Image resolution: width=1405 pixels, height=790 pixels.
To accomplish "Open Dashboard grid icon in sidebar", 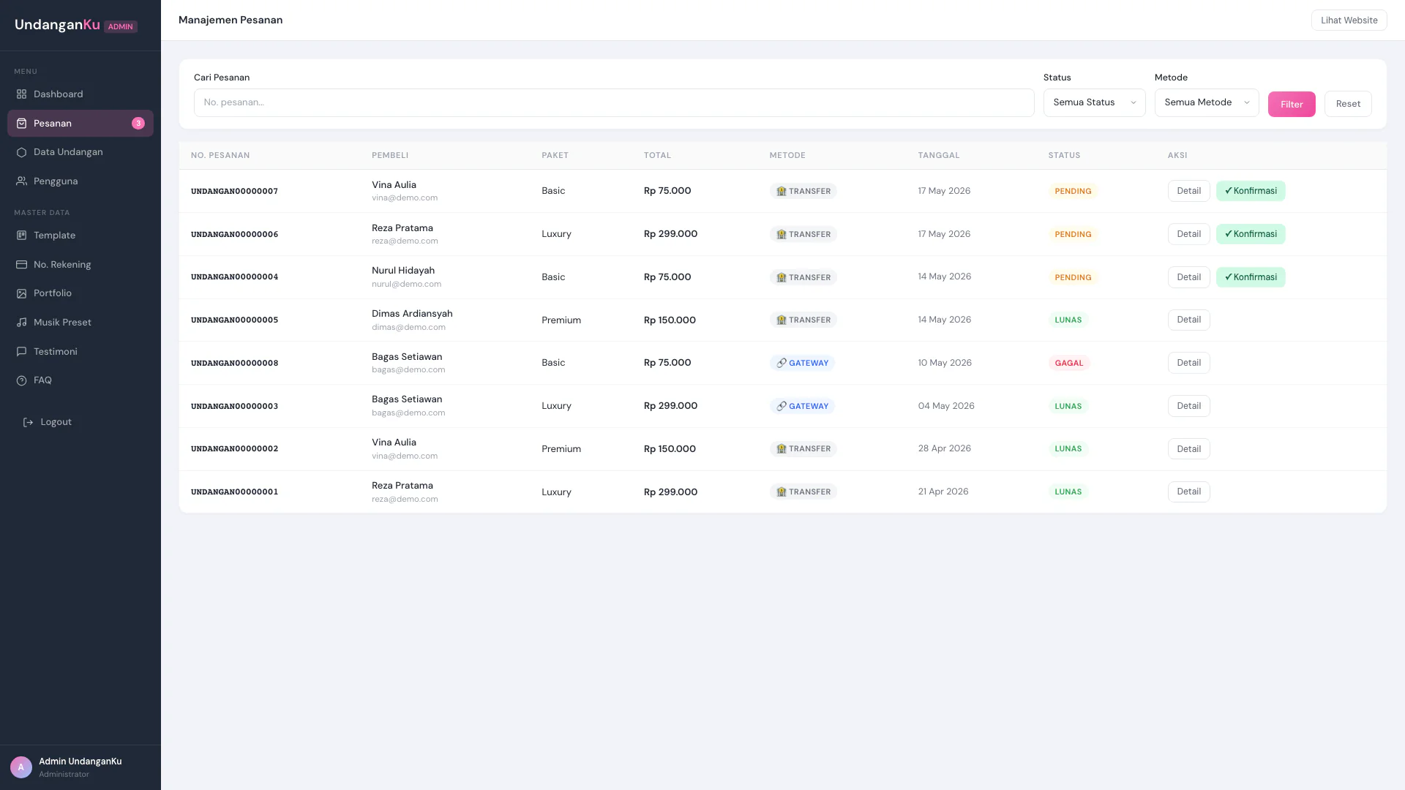I will click(21, 94).
